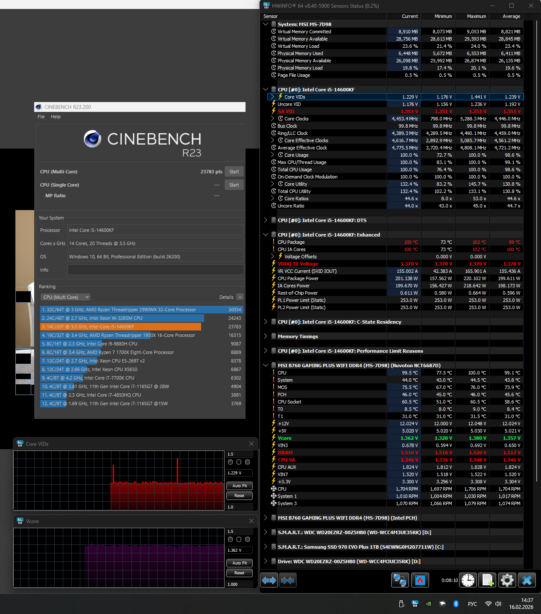541x614 pixels.
Task: Open the Help menu in Cinebench
Action: tap(56, 117)
